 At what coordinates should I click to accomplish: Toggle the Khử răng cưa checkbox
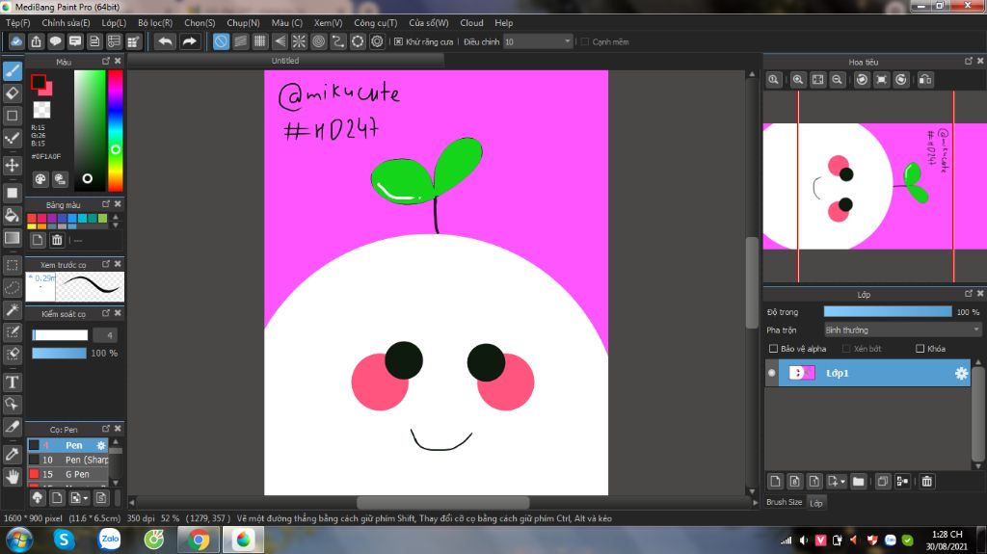pos(399,42)
